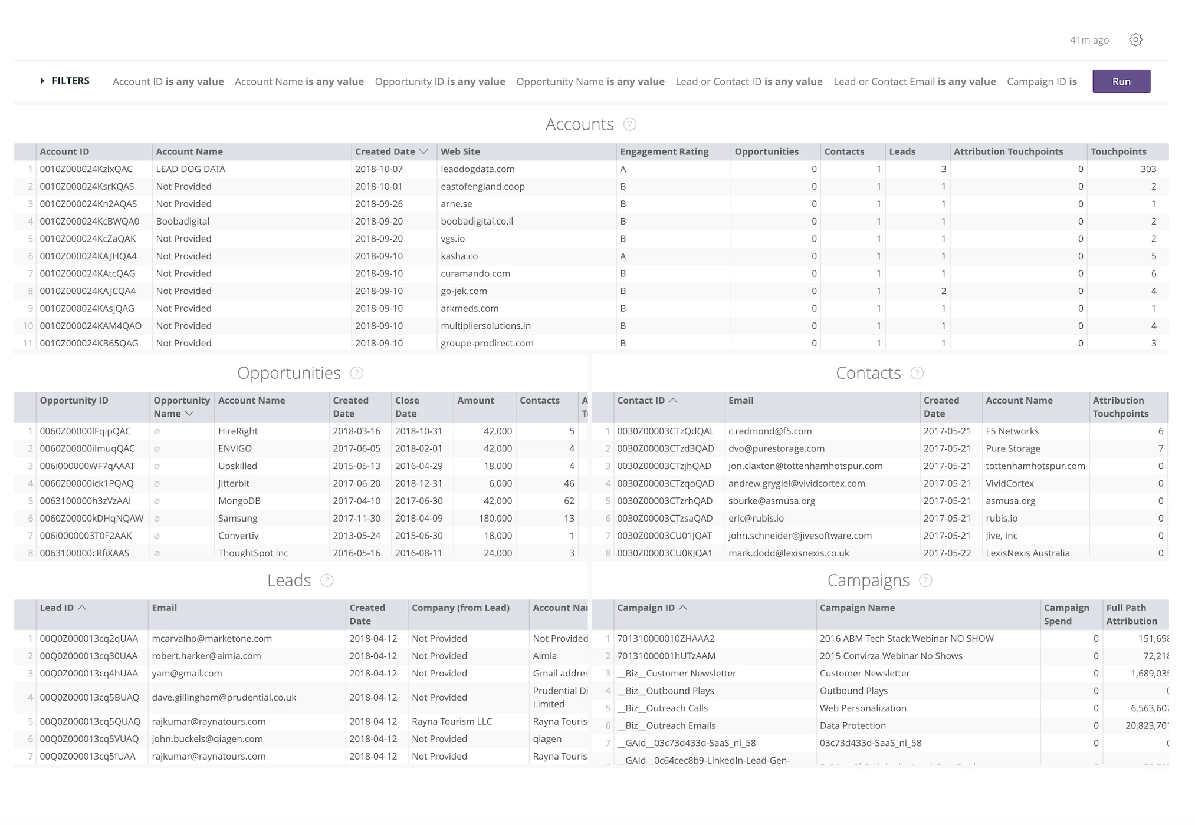The image size is (1195, 825).
Task: Expand the FILTERS section triangle
Action: (42, 81)
